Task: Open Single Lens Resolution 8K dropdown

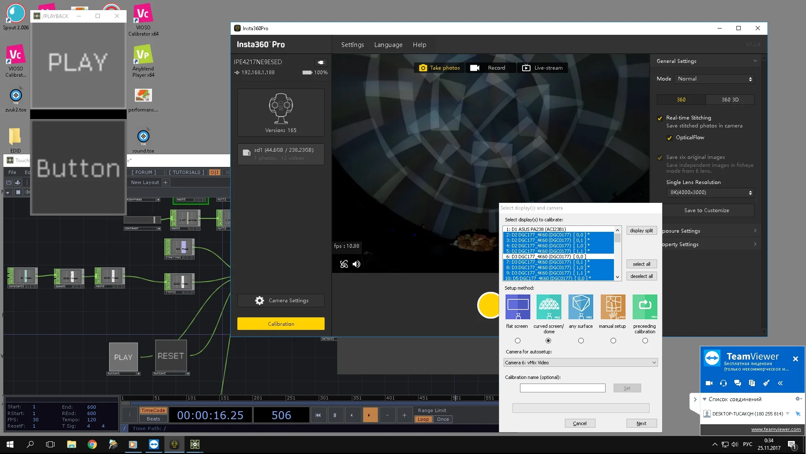Action: (x=710, y=192)
